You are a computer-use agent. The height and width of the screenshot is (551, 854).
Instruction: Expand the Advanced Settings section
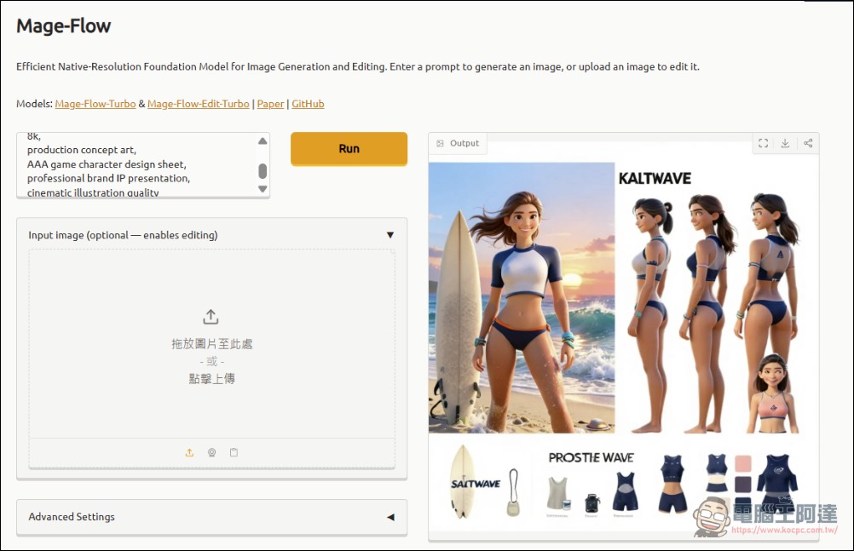pos(390,517)
